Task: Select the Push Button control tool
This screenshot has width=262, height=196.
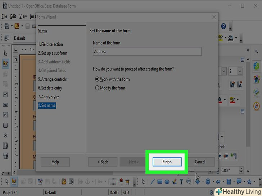Action: 5,125
